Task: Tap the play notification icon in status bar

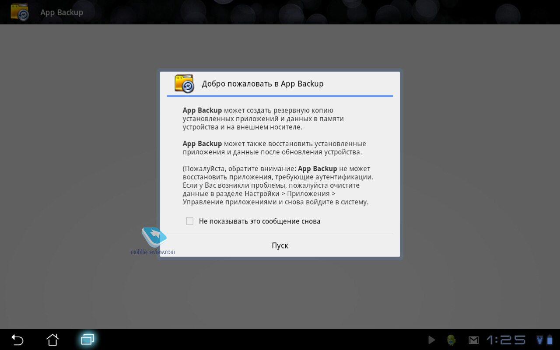Action: point(431,340)
